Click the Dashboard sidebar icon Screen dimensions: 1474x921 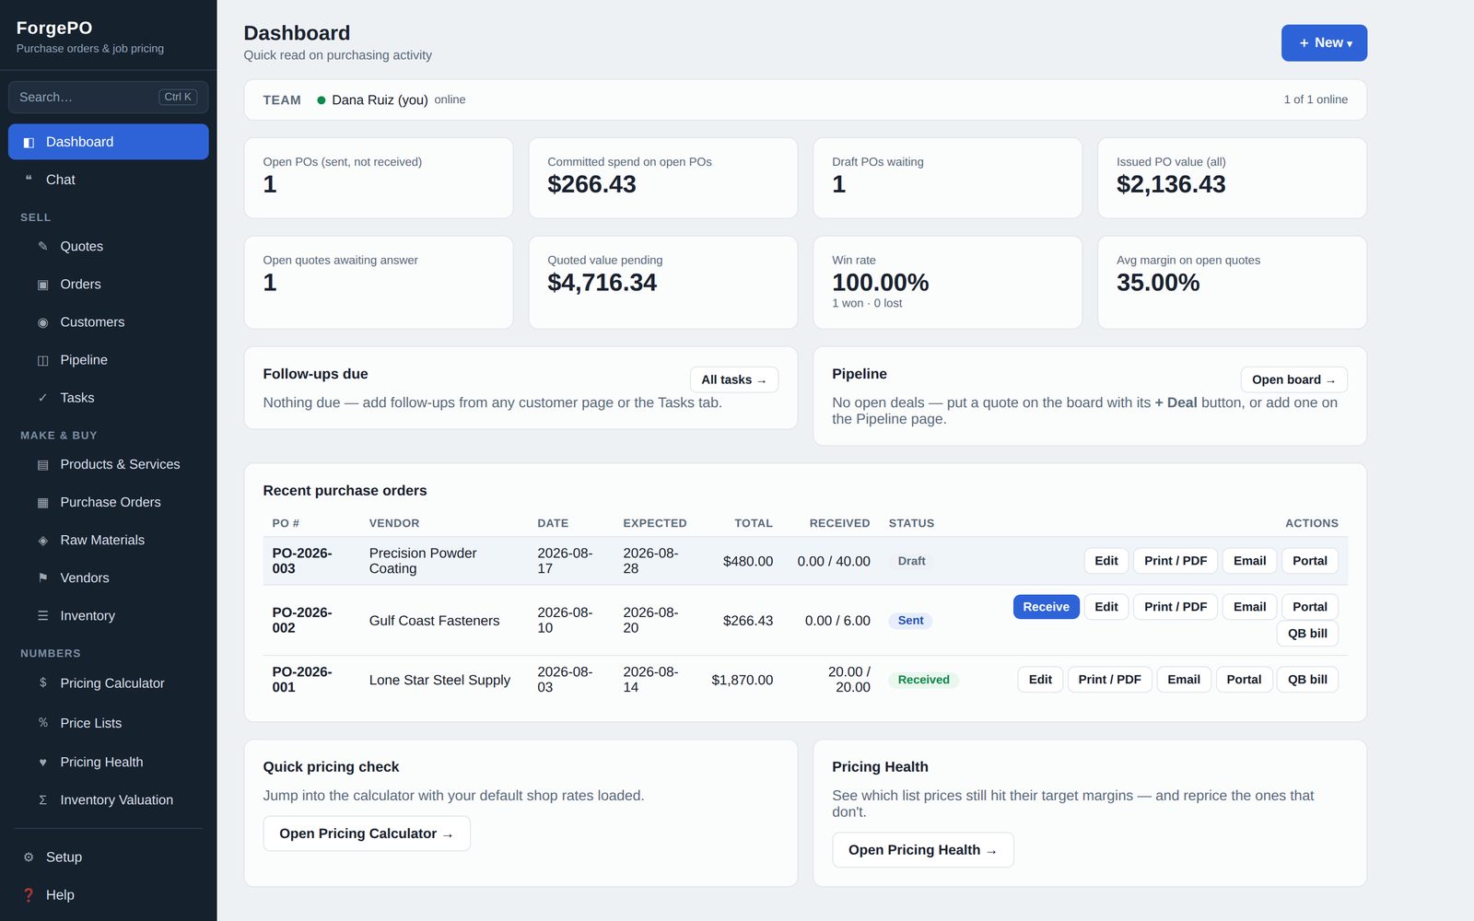[x=29, y=142]
